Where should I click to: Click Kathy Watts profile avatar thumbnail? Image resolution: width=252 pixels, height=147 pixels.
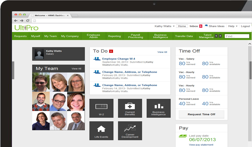39,54
